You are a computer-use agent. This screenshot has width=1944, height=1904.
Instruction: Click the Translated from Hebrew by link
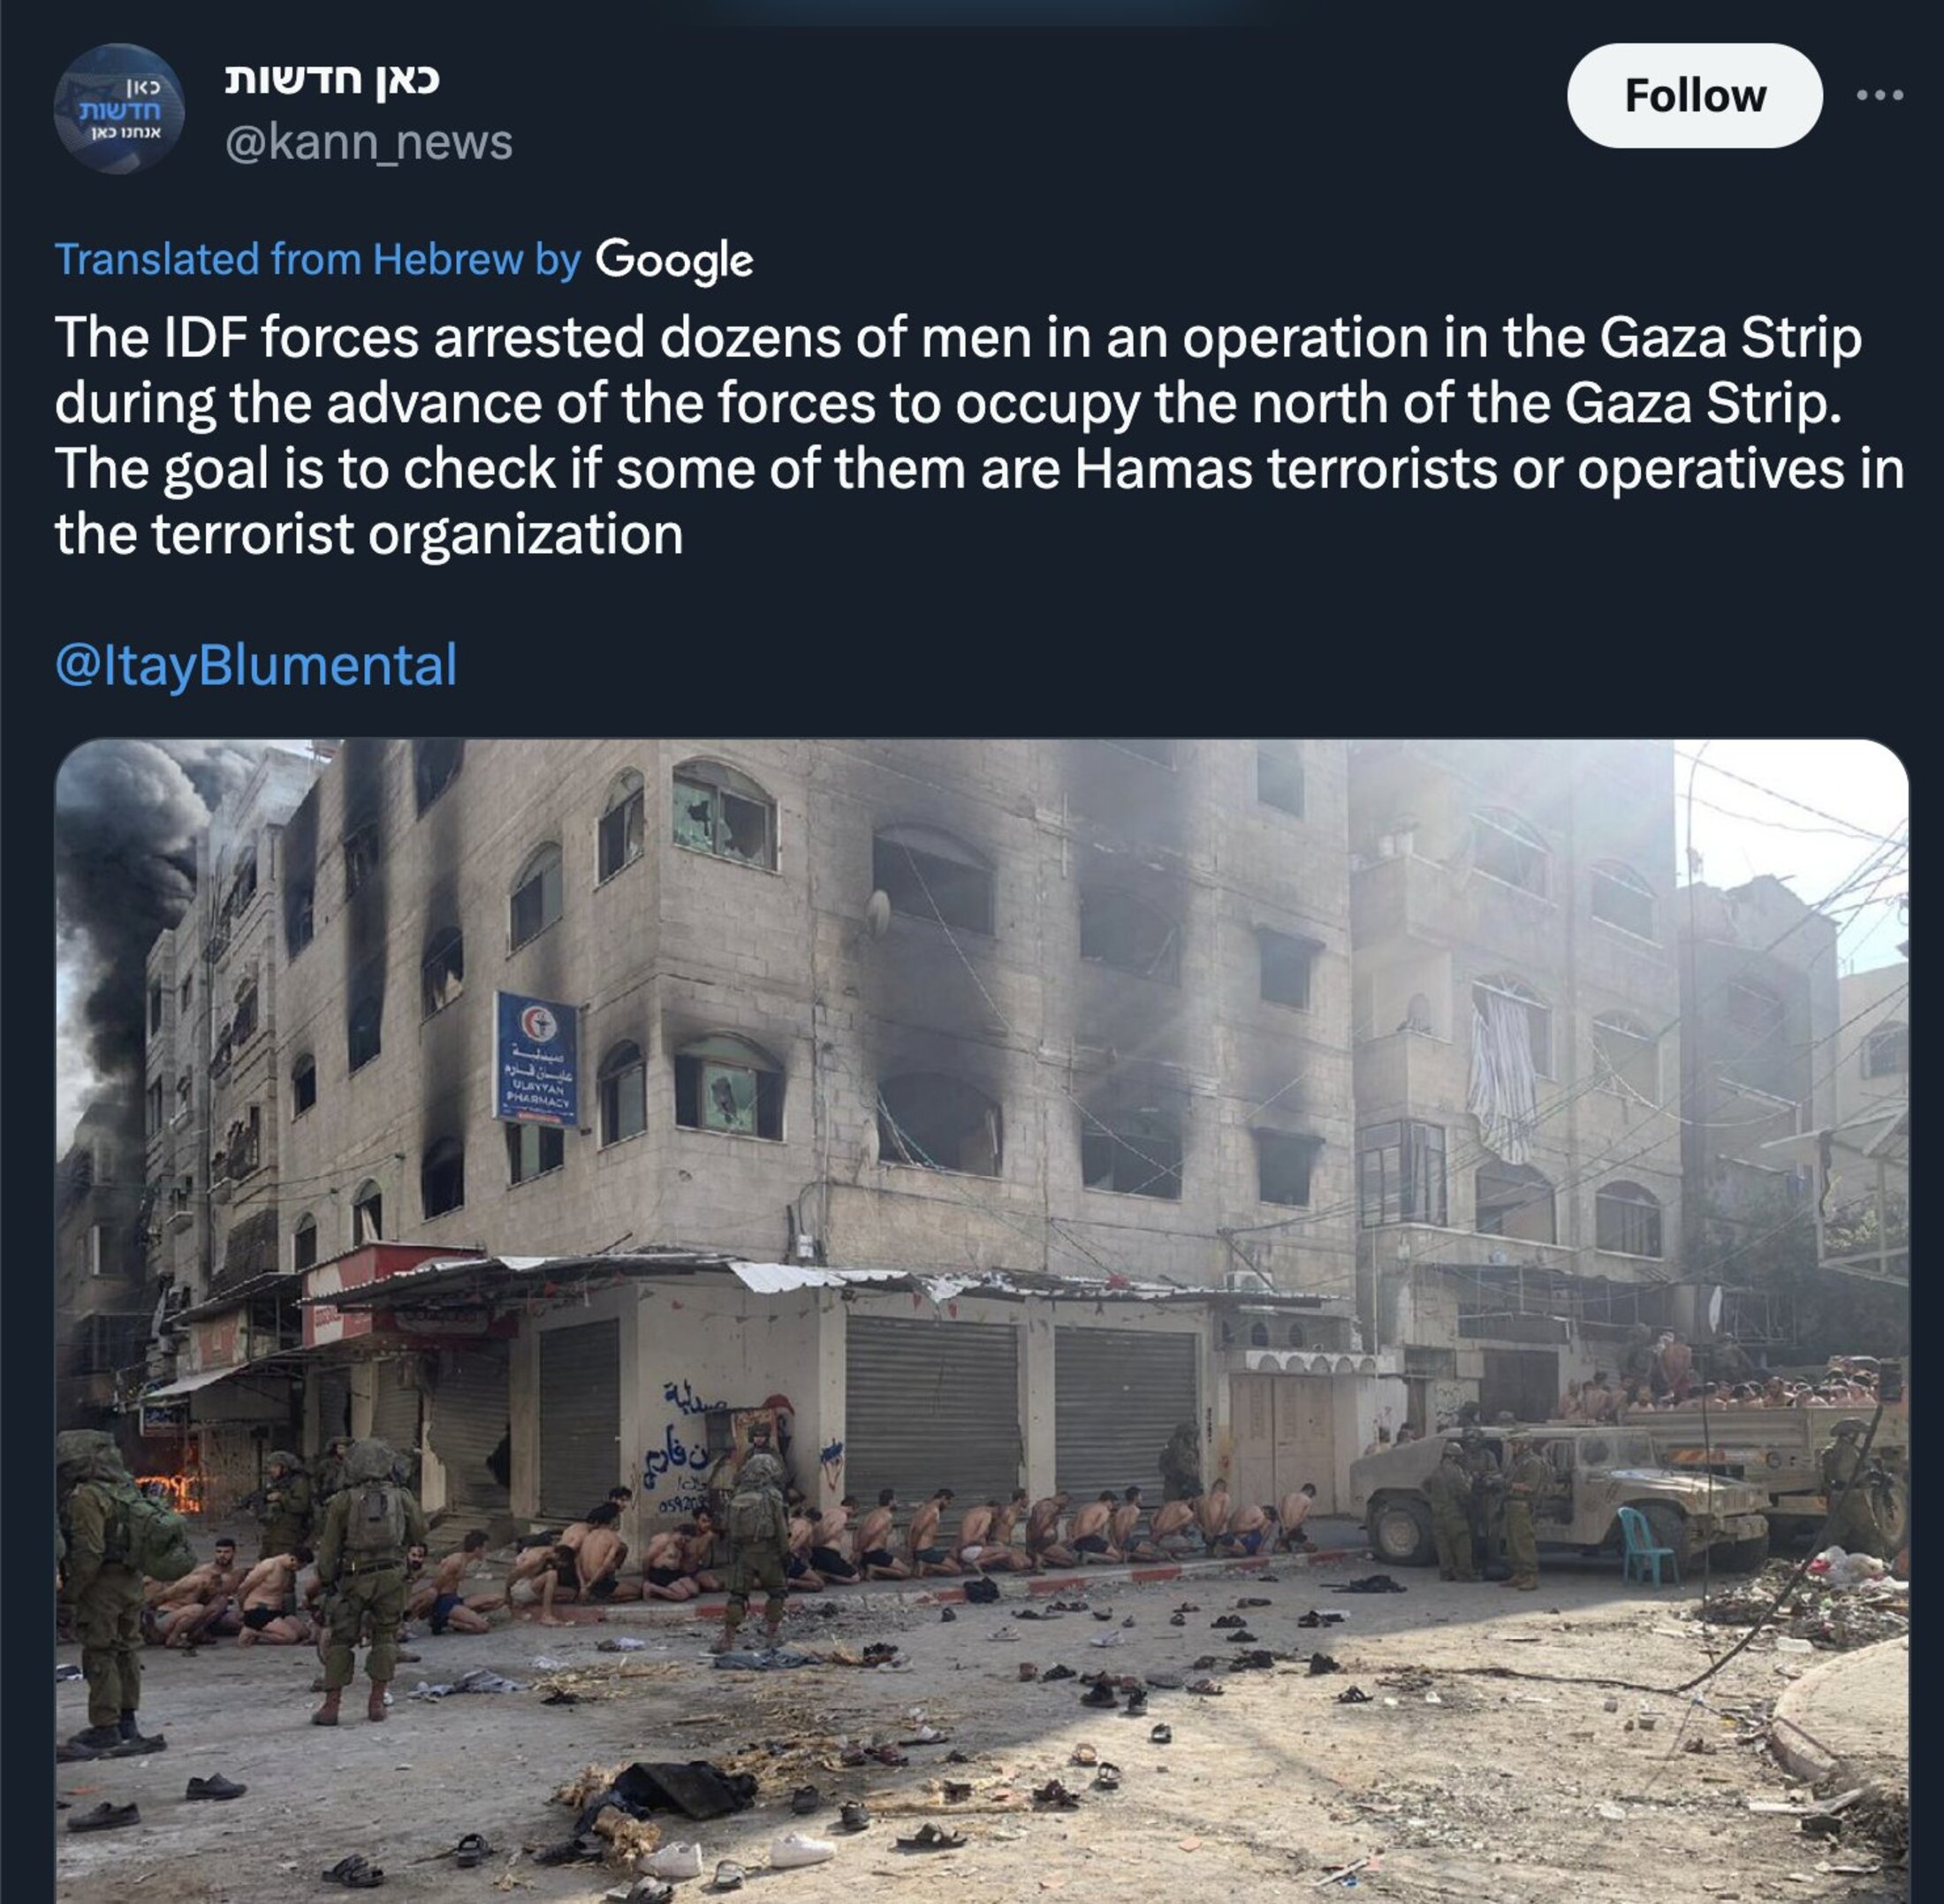[317, 260]
